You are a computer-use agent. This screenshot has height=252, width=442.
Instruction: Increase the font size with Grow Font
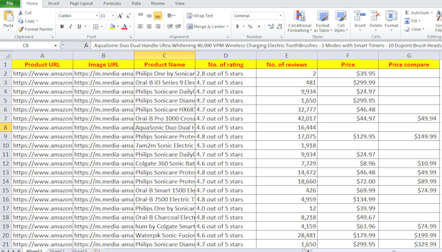120,16
